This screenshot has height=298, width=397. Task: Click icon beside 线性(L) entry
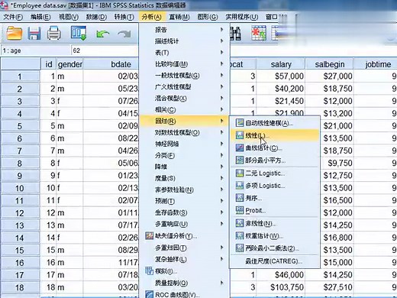[x=240, y=135]
